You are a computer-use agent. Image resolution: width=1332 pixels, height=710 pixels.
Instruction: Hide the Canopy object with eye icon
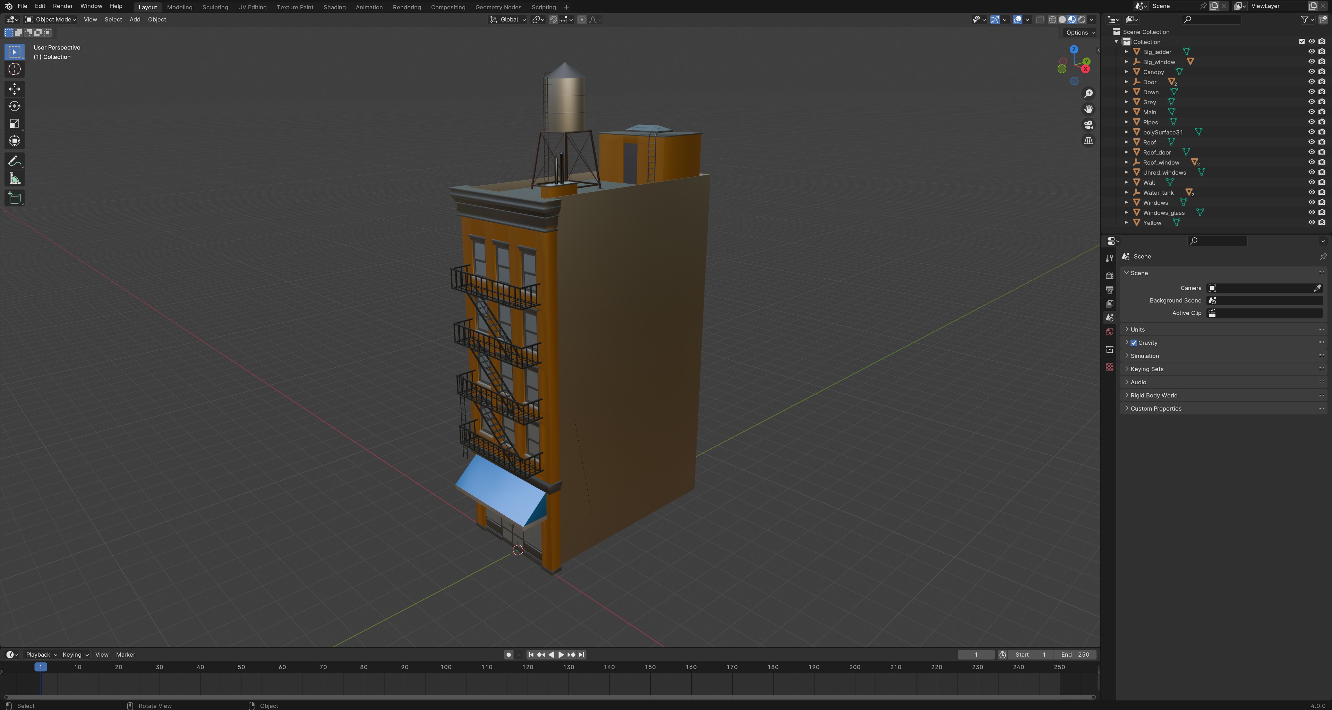[1311, 72]
